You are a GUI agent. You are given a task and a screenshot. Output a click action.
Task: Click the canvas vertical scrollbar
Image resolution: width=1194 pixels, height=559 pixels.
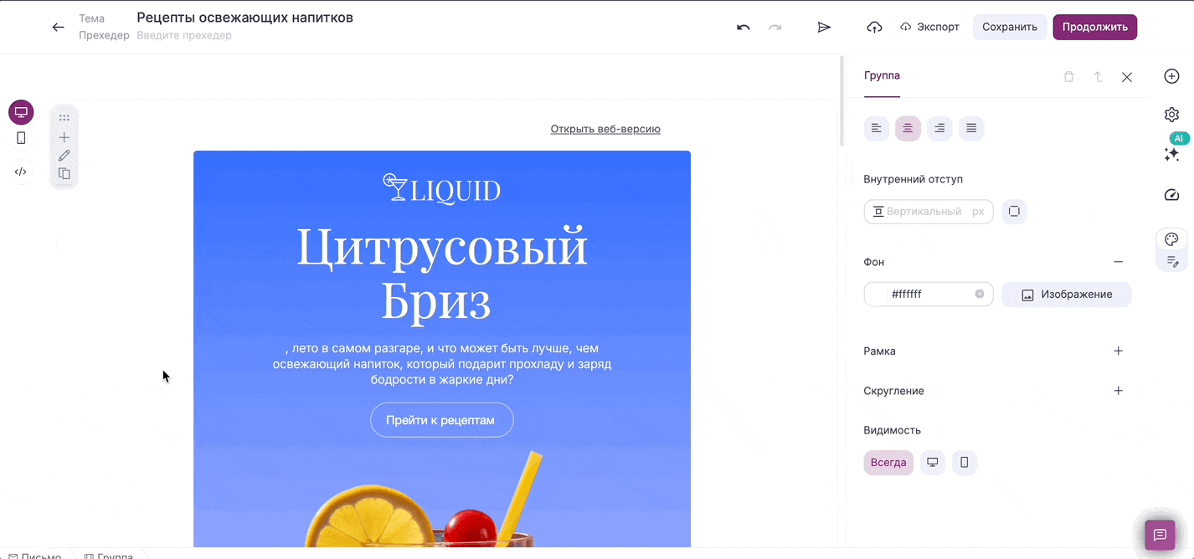[841, 102]
